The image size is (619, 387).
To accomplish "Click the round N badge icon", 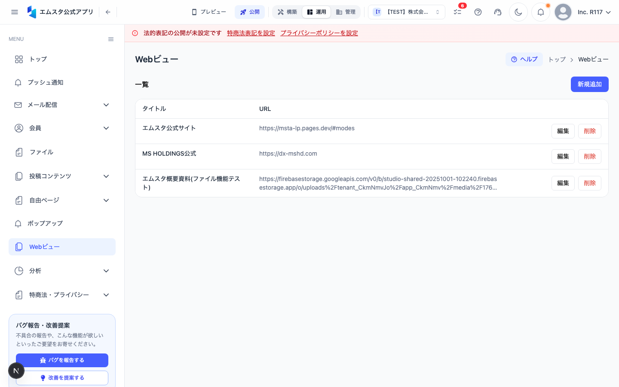I will 16,371.
